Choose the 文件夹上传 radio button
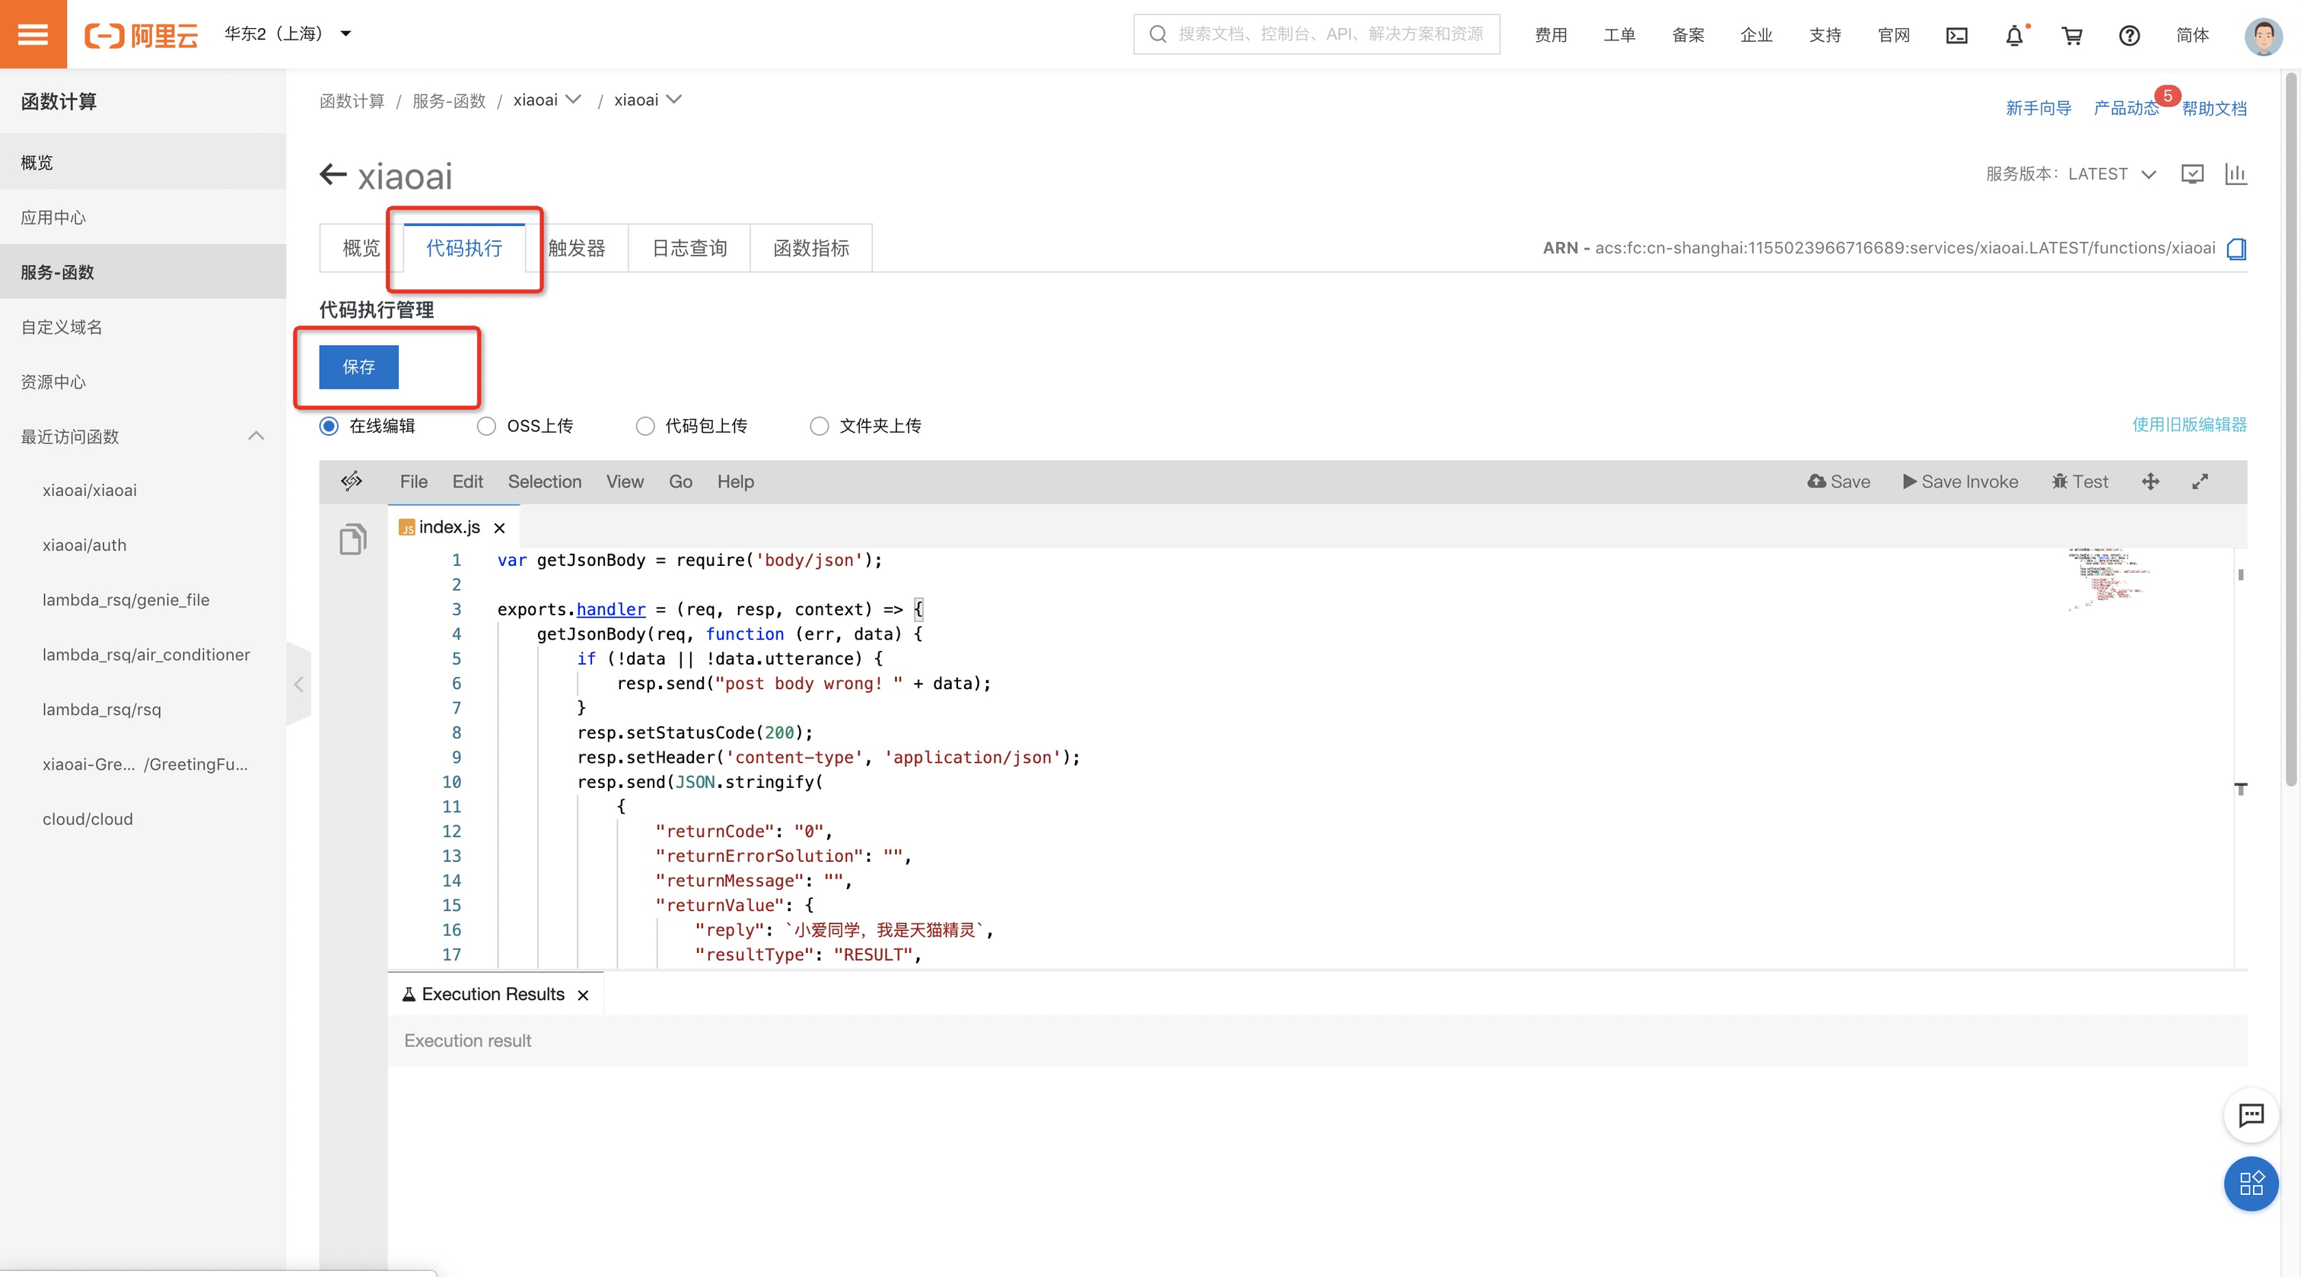Screen dimensions: 2301x1277 [819, 426]
